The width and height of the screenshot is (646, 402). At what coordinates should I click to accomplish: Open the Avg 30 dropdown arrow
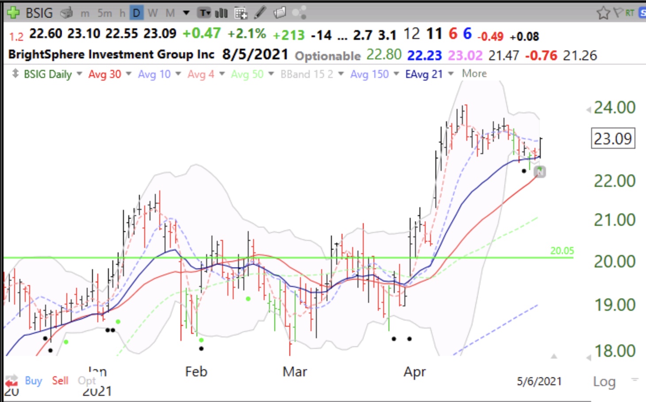point(129,73)
